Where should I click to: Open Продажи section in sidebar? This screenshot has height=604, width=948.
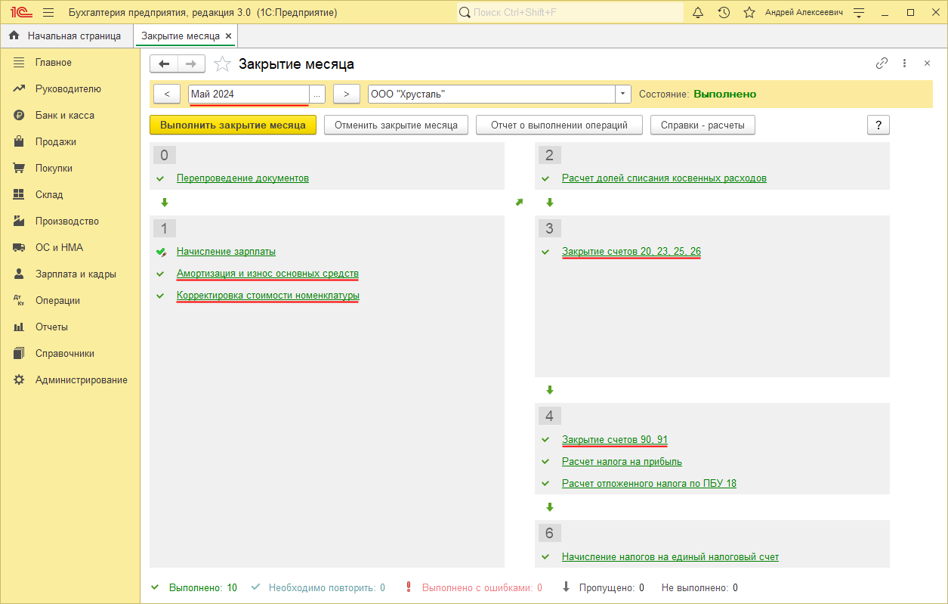coord(56,142)
